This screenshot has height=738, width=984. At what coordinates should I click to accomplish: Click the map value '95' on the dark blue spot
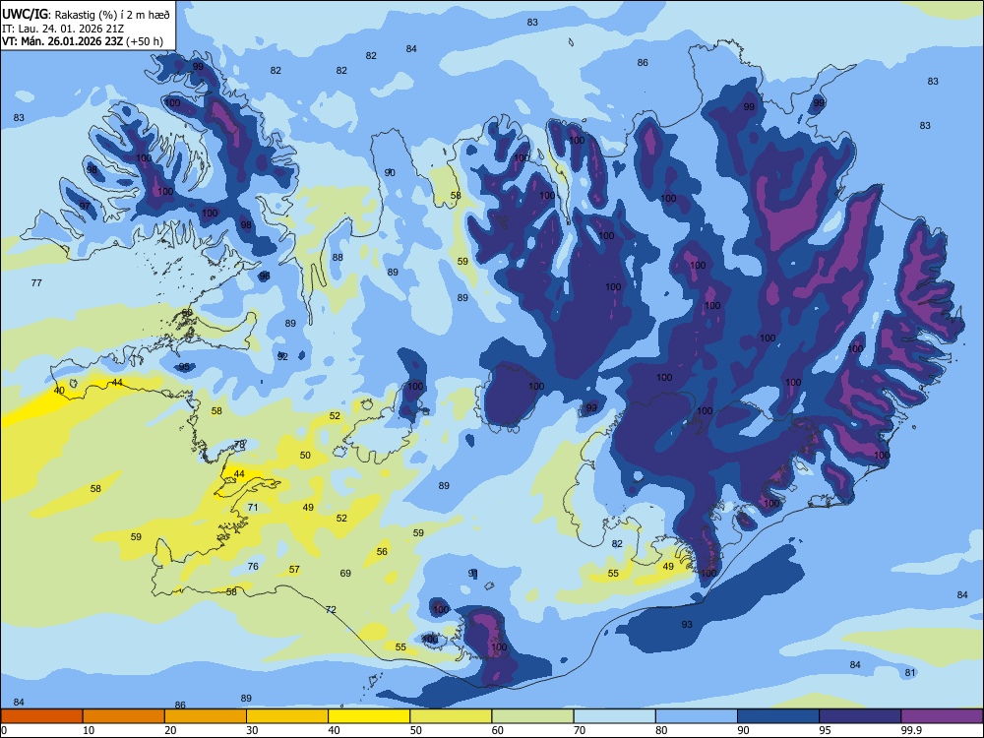(x=184, y=367)
